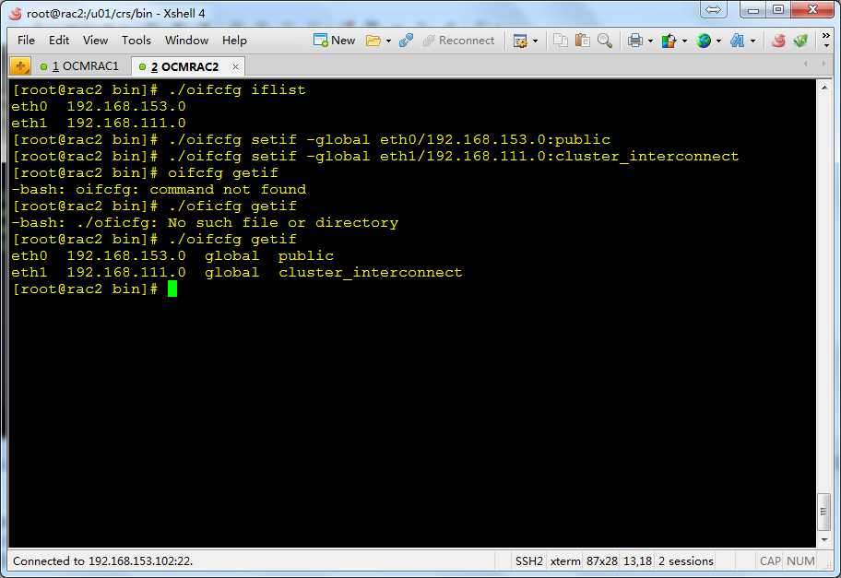The height and width of the screenshot is (578, 841).
Task: Click the tab scroll right arrow
Action: 823,64
